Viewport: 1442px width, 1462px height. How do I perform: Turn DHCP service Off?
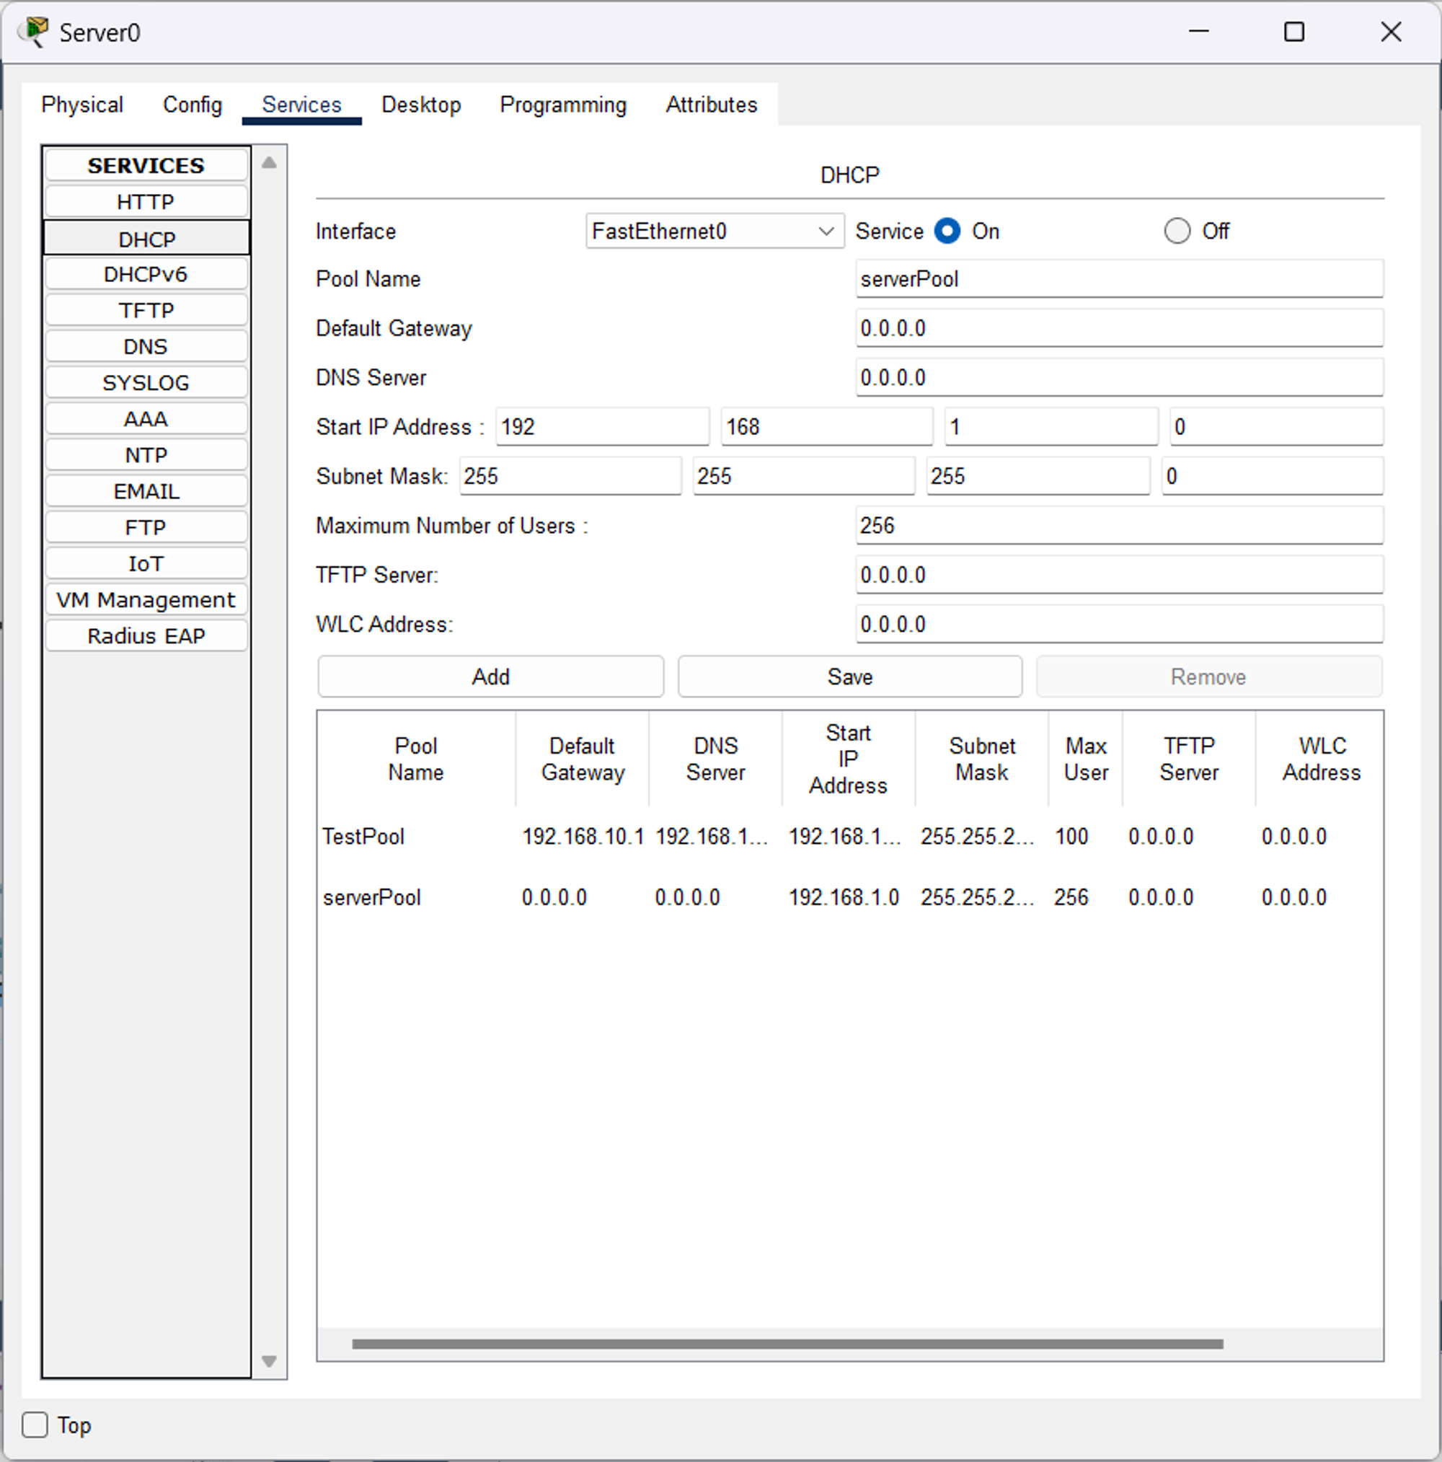1177,231
